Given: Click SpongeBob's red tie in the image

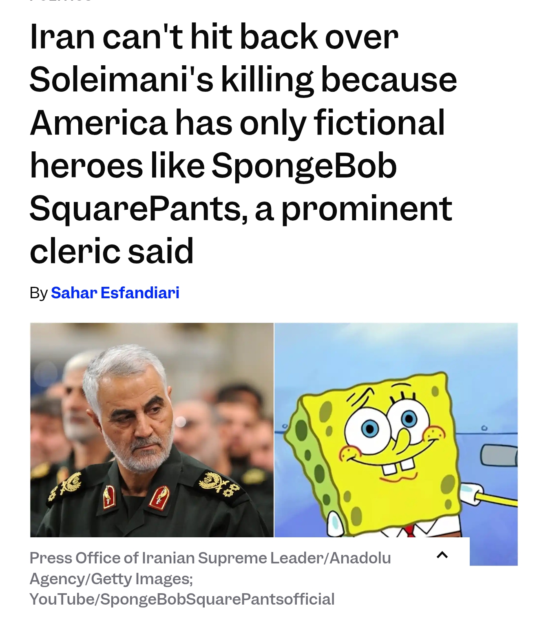Looking at the screenshot, I should pyautogui.click(x=409, y=531).
